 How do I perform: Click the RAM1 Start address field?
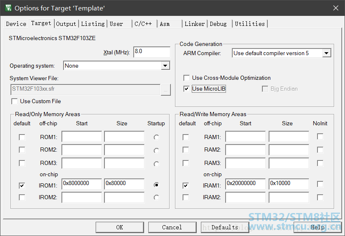245,137
